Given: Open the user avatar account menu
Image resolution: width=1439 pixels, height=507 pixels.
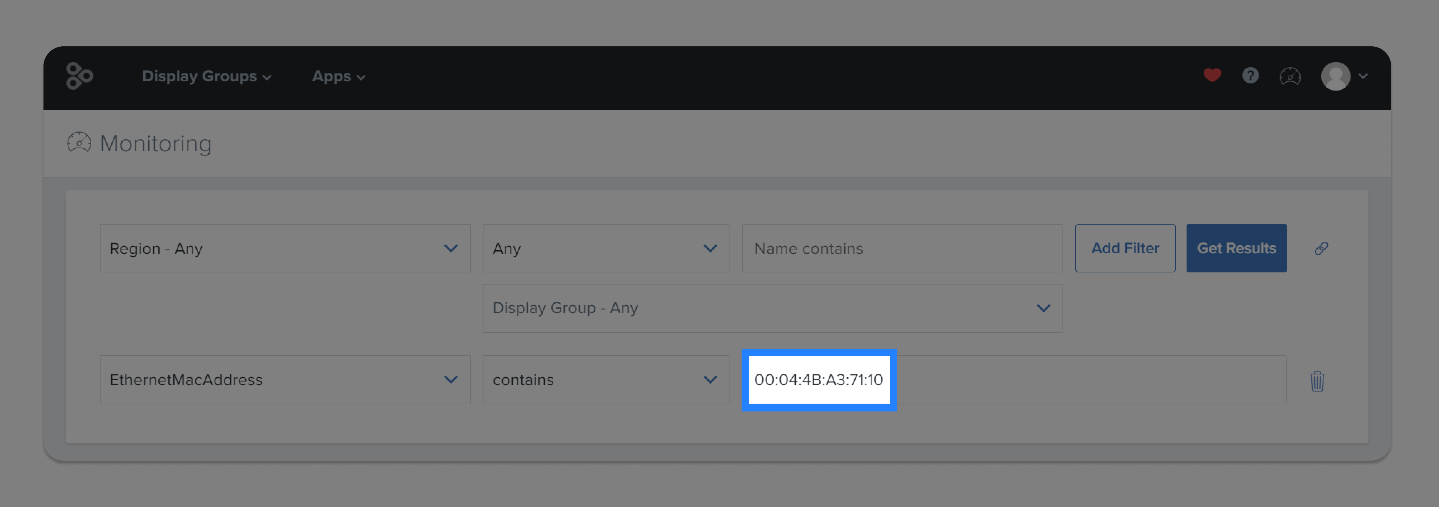Looking at the screenshot, I should click(1336, 76).
